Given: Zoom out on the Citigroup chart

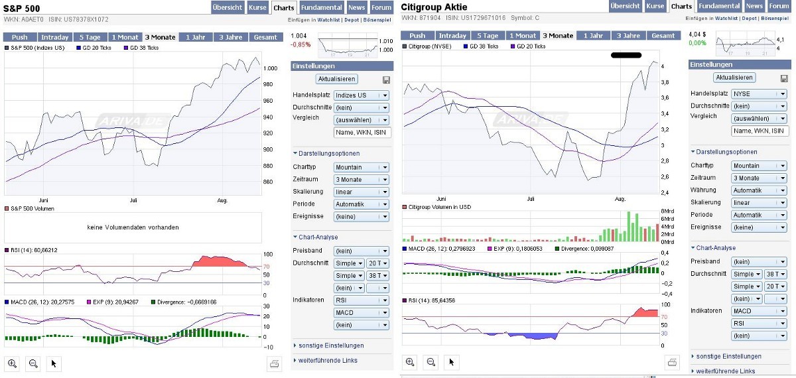Looking at the screenshot, I should tap(431, 361).
